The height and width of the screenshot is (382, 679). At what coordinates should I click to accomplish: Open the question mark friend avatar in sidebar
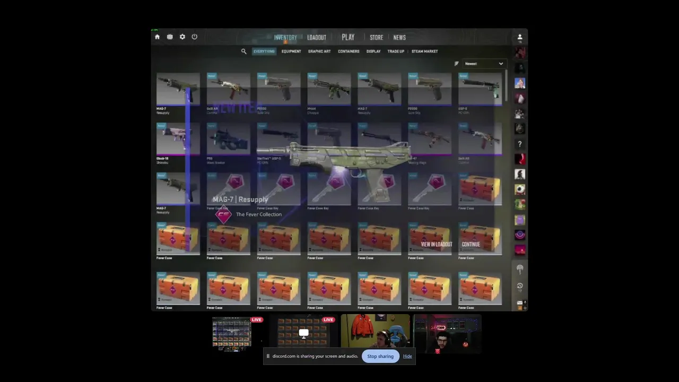coord(520,144)
